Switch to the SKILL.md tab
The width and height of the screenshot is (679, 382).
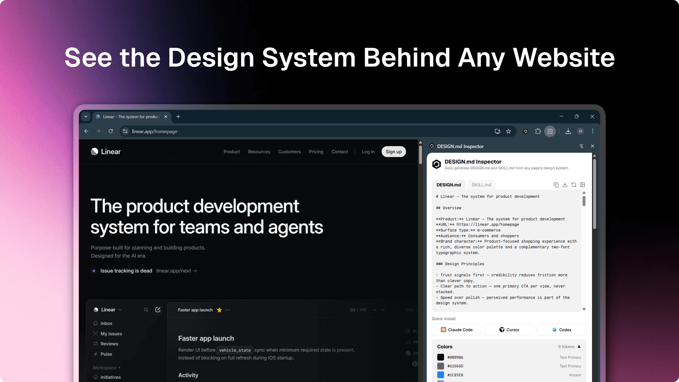[x=481, y=185]
